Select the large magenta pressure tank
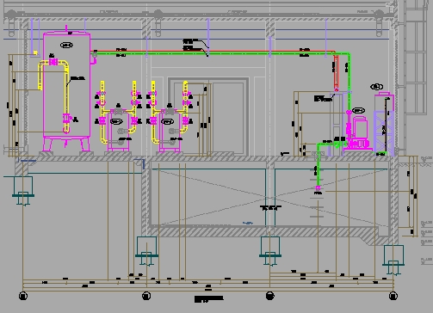Viewport: 433px width, 313px height. pyautogui.click(x=66, y=89)
